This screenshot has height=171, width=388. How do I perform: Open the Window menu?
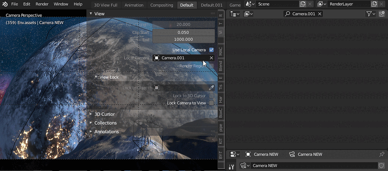tap(61, 4)
